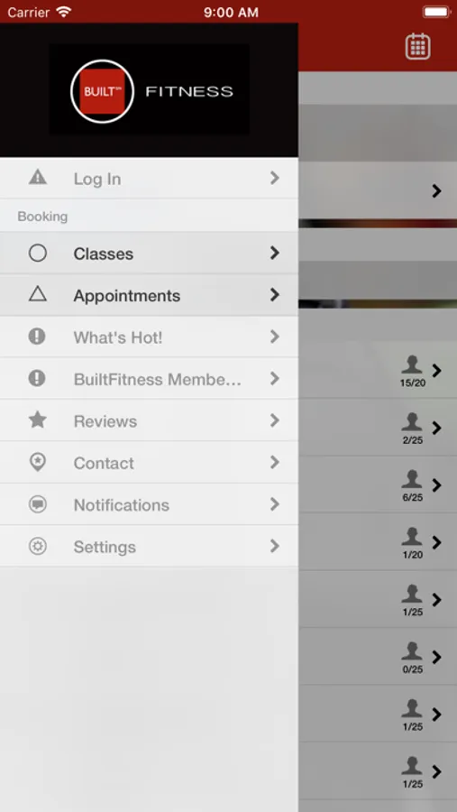Open the BuiltFitness Membership menu item
This screenshot has width=457, height=812.
tap(149, 379)
